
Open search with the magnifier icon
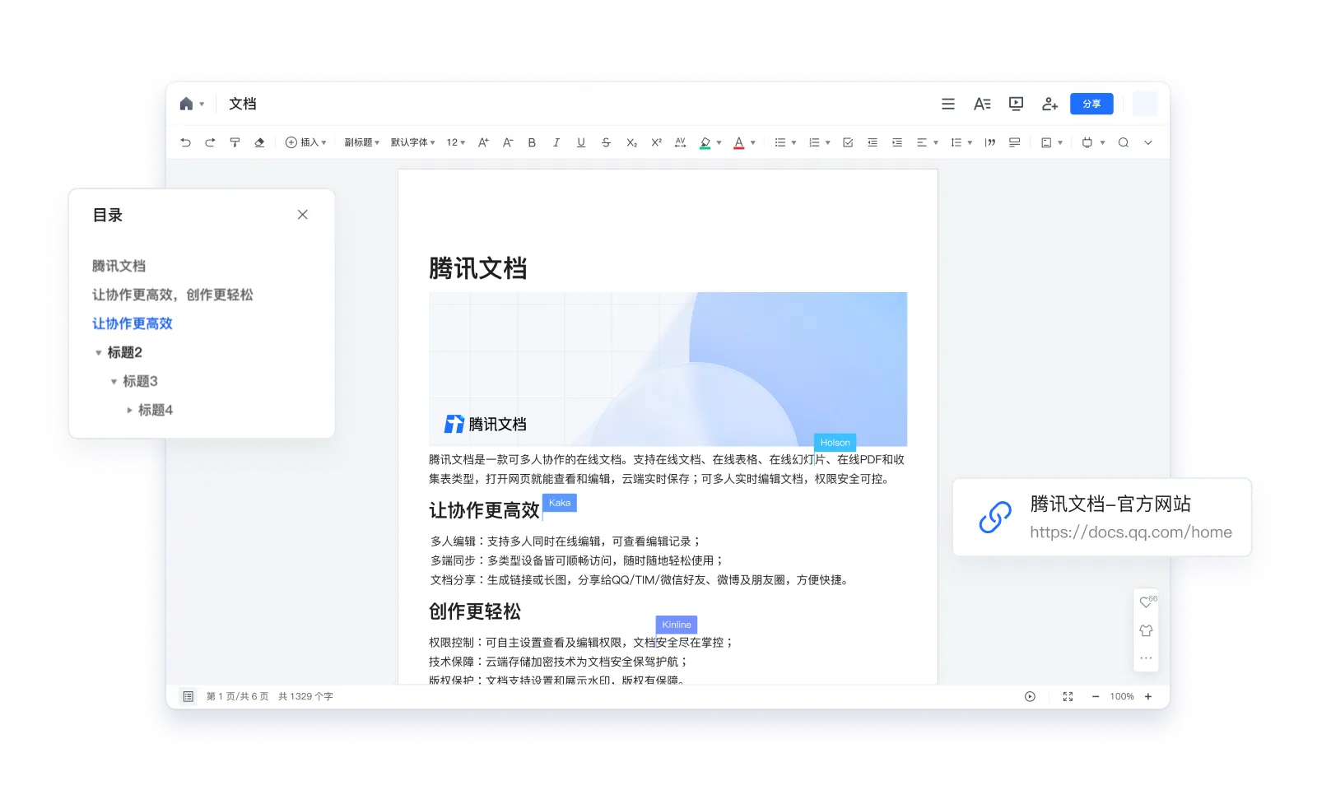point(1124,142)
